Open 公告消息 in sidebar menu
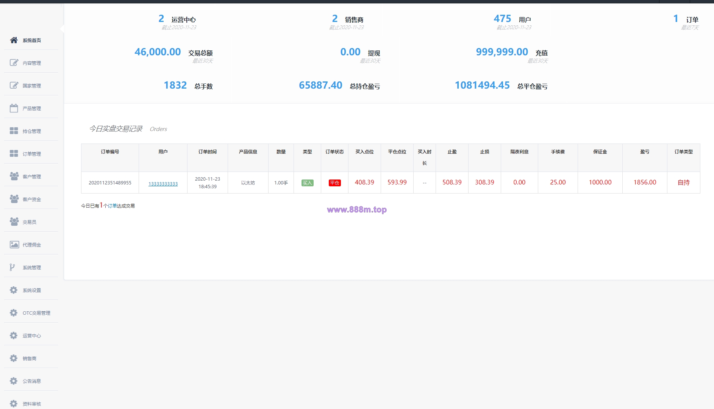Image resolution: width=714 pixels, height=409 pixels. point(31,381)
